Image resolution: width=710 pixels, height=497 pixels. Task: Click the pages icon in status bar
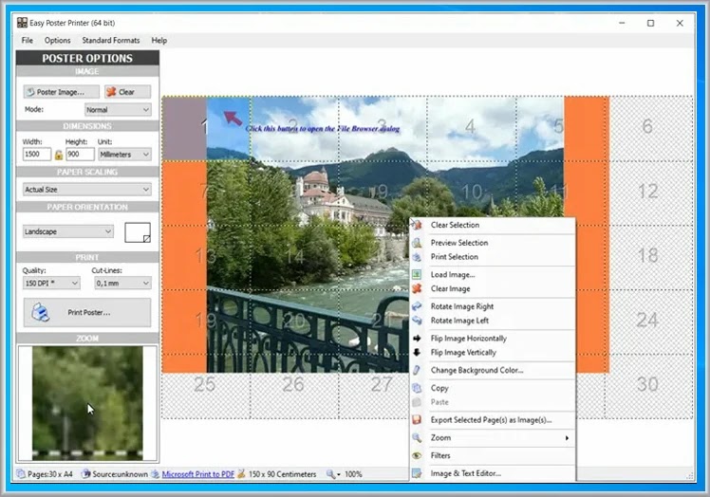click(21, 474)
